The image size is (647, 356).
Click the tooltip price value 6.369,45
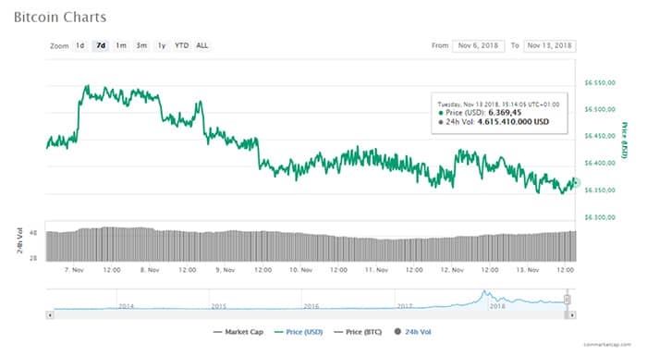pyautogui.click(x=505, y=112)
